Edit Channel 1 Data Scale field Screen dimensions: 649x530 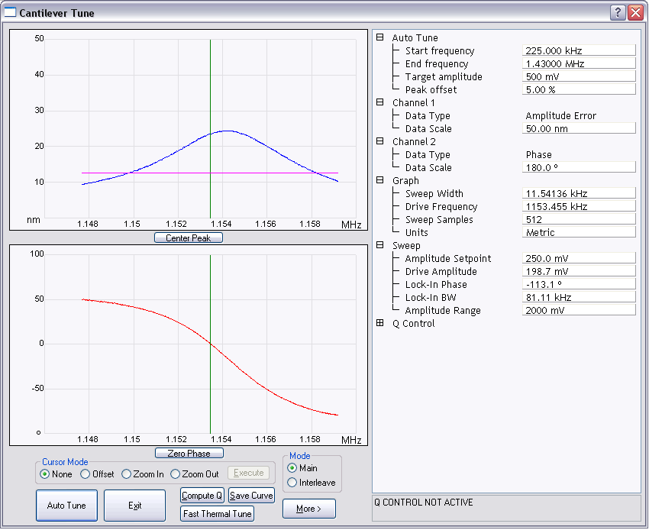click(579, 128)
